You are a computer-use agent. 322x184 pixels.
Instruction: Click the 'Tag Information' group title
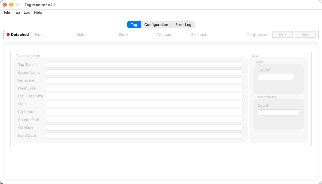[x=28, y=55]
